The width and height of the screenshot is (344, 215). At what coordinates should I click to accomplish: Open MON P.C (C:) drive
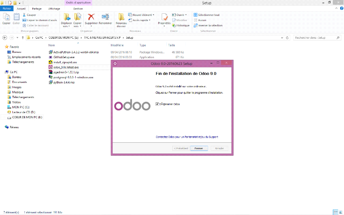pyautogui.click(x=21, y=107)
